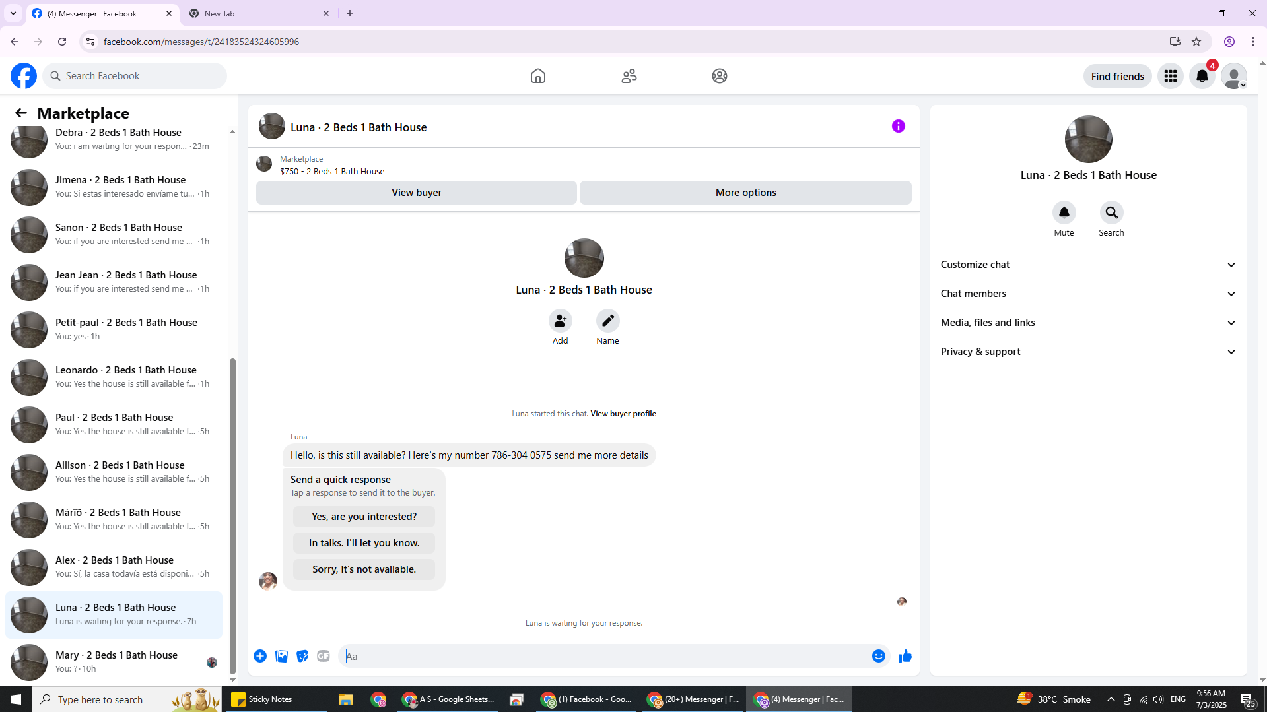
Task: Open a new browser tab
Action: coord(350,13)
